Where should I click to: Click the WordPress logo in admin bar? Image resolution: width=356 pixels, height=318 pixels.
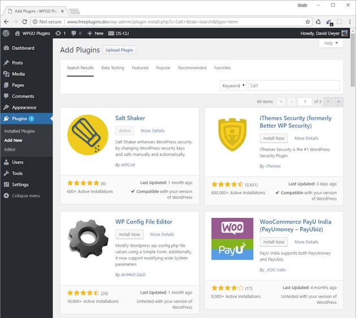6,33
